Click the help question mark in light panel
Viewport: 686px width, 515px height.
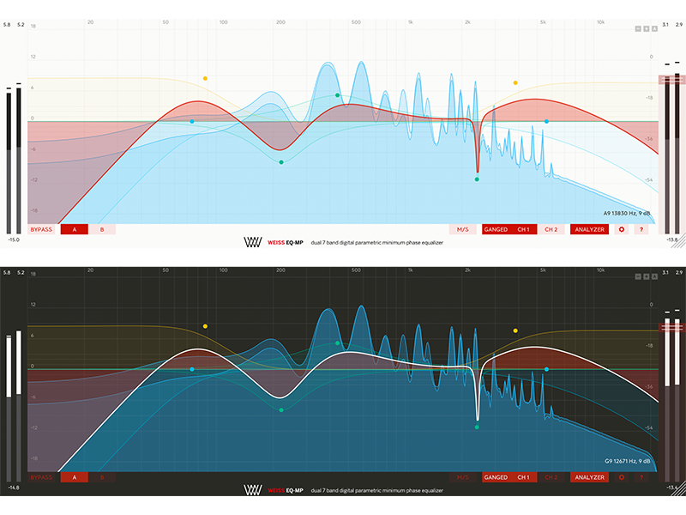click(x=641, y=229)
